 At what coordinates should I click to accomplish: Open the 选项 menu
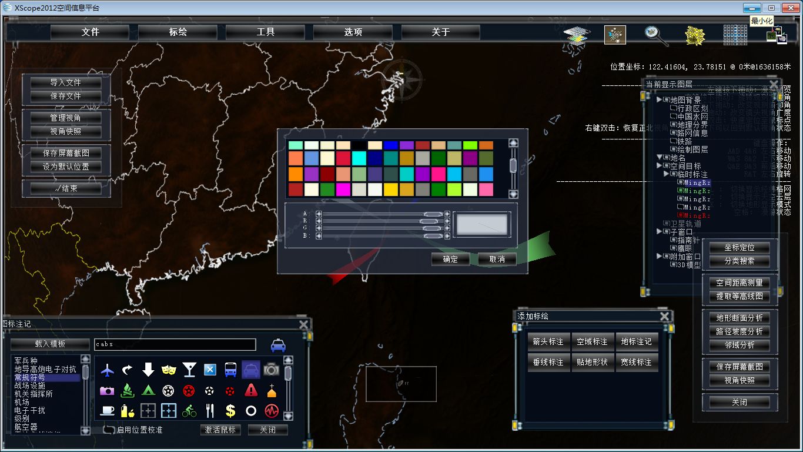(353, 32)
